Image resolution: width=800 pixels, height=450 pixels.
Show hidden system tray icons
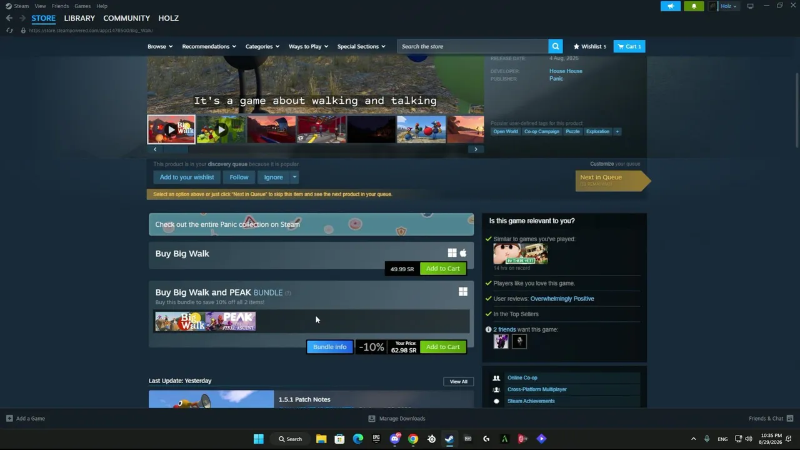click(693, 439)
